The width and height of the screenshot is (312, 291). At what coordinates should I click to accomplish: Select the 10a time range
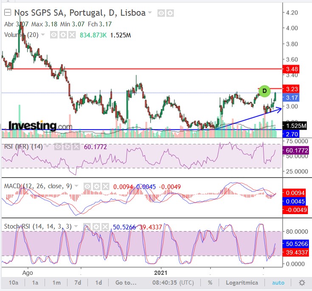coord(14,283)
